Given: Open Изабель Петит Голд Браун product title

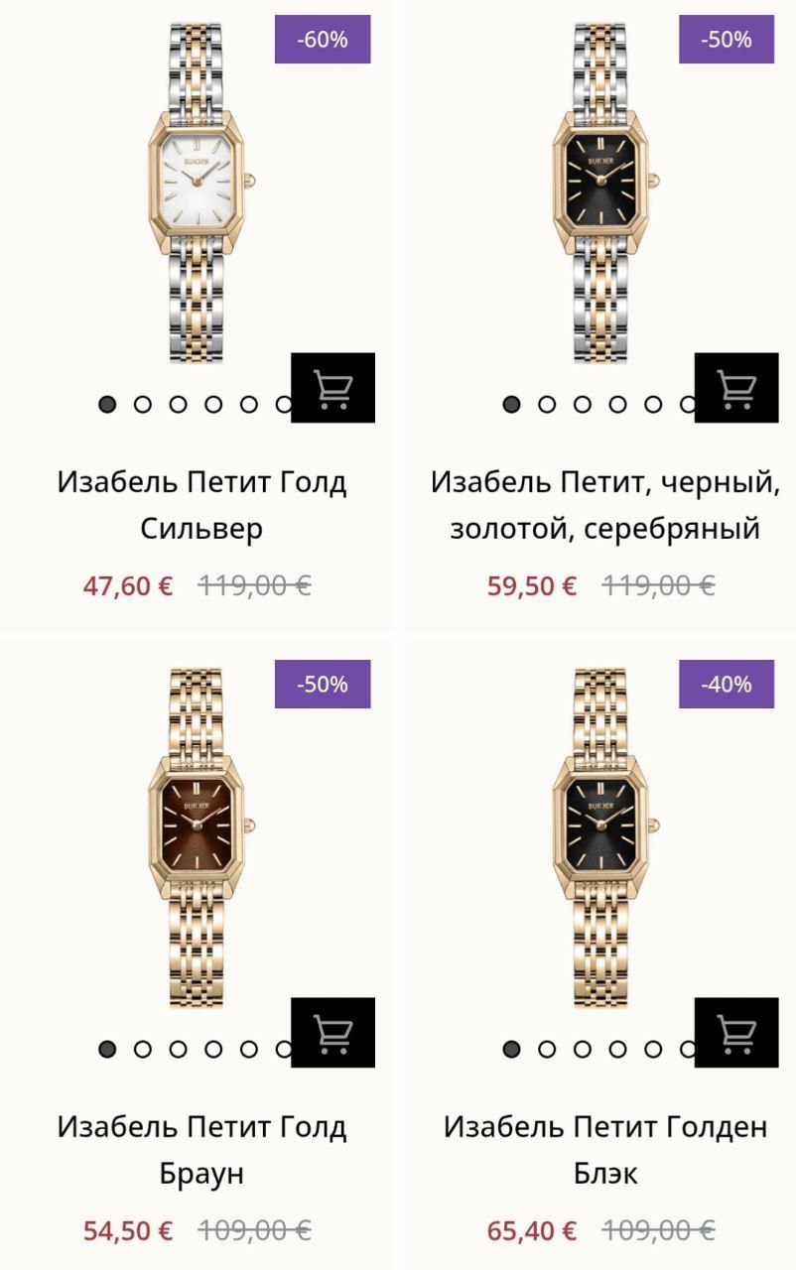Looking at the screenshot, I should (201, 1150).
